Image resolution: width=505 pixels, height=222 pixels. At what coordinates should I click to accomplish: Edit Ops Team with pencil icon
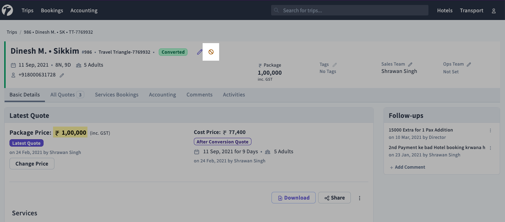click(x=469, y=64)
